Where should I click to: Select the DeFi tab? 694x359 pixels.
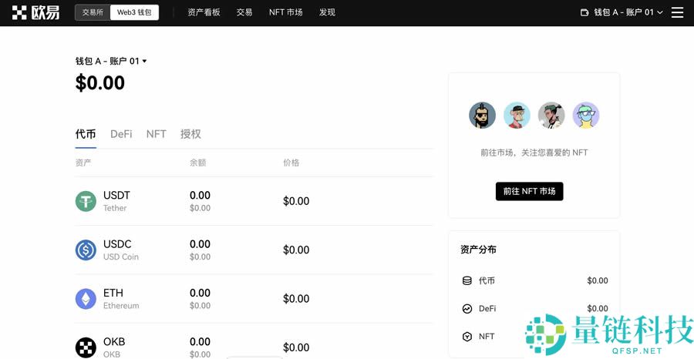point(121,134)
